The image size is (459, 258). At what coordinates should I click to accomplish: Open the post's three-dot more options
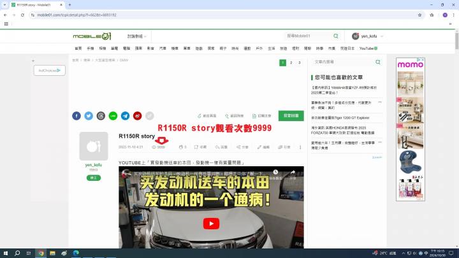point(302,147)
